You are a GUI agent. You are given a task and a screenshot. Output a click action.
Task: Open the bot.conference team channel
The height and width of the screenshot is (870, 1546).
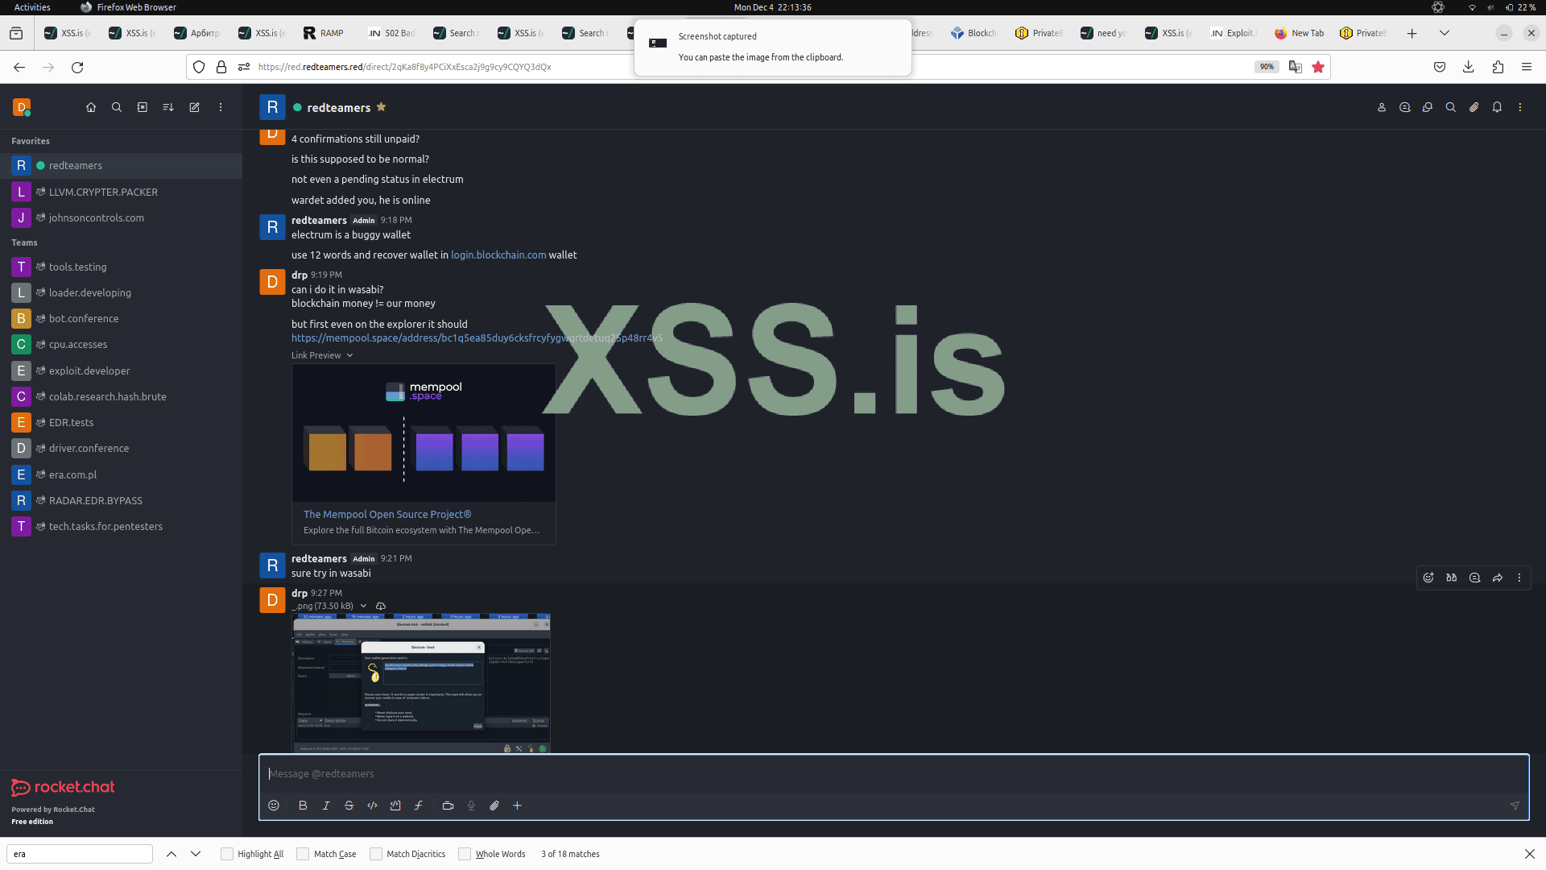tap(84, 318)
